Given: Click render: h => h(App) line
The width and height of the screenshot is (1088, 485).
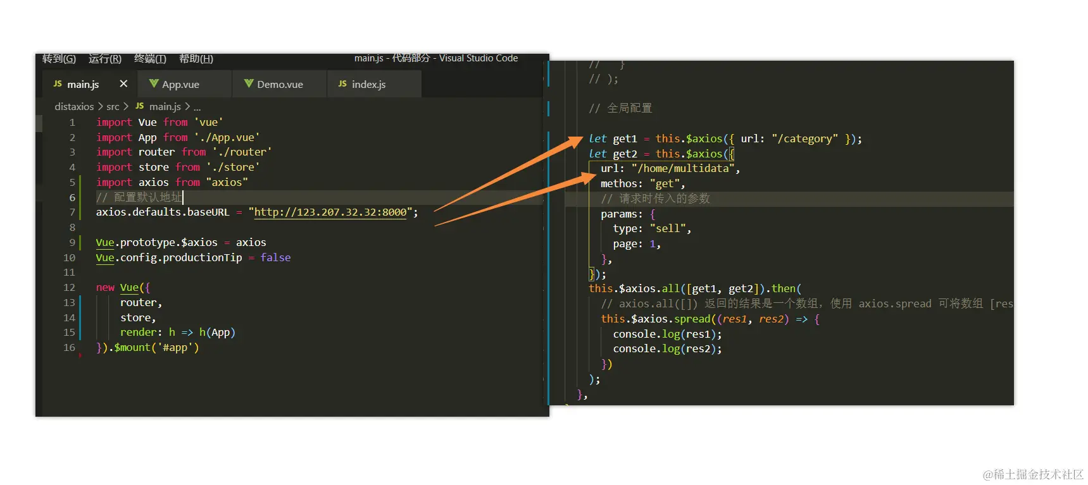Looking at the screenshot, I should (x=178, y=333).
